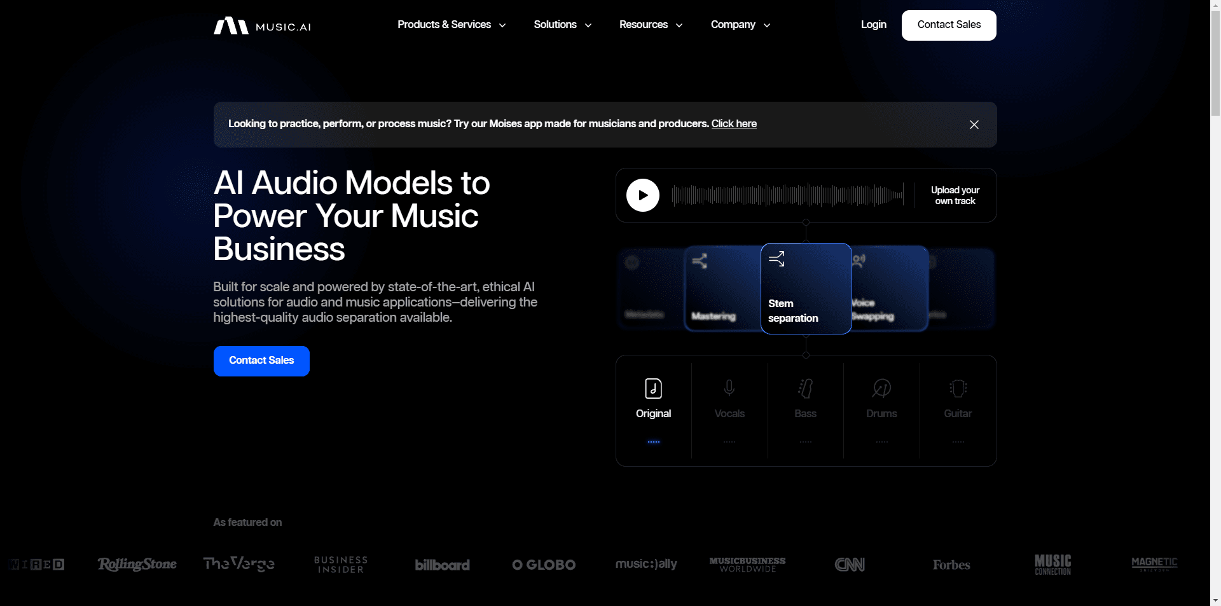
Task: Open the Billboard logo
Action: (443, 565)
